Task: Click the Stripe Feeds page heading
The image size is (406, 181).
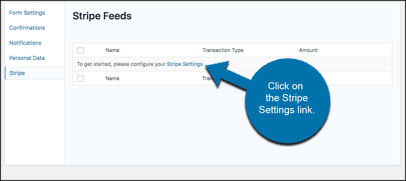Action: click(102, 16)
